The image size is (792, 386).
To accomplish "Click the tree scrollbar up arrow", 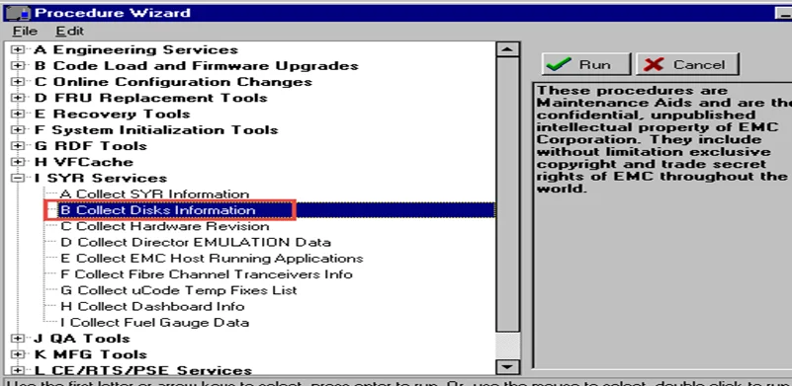I will 507,49.
